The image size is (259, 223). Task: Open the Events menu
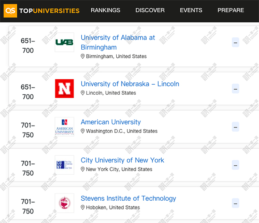click(x=191, y=10)
